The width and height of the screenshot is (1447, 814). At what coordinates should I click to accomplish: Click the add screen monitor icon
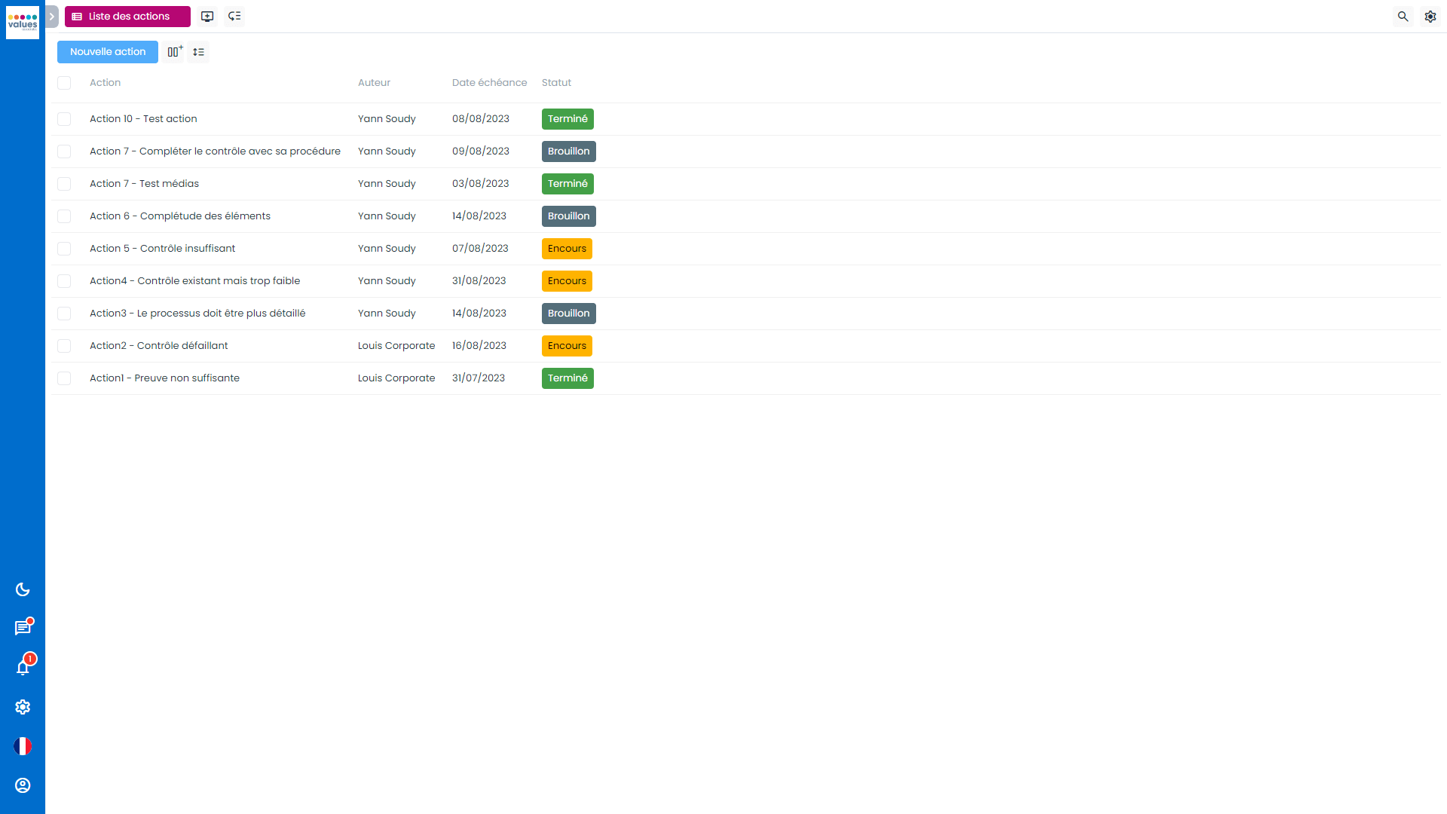click(x=207, y=17)
